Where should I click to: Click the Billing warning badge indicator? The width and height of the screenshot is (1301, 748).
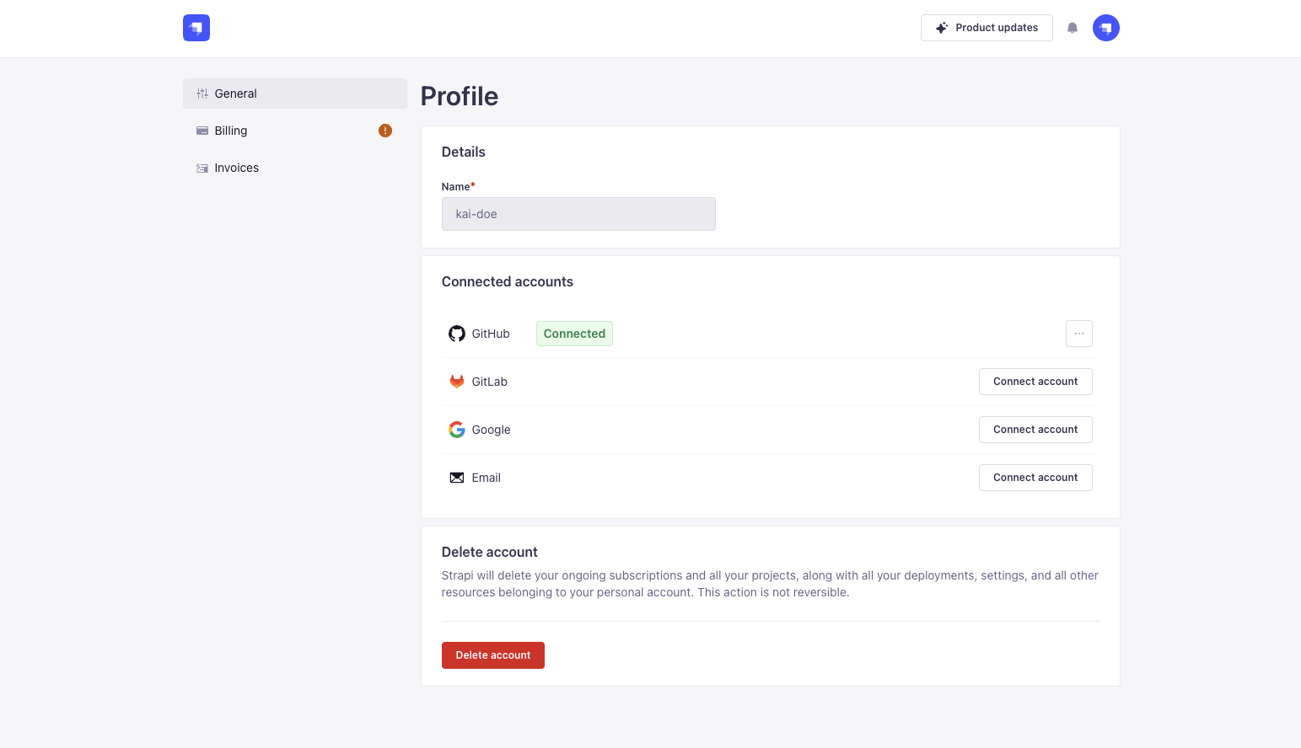(x=385, y=131)
